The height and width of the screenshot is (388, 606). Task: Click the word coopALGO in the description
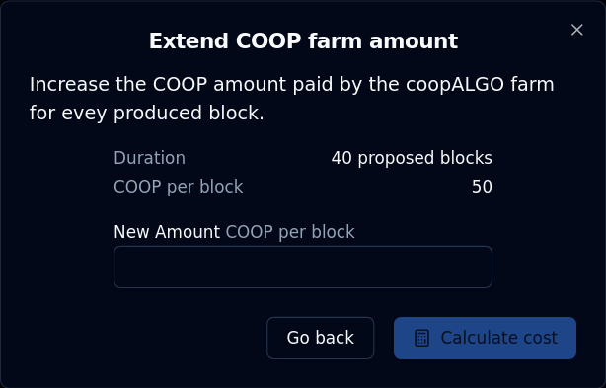coord(455,85)
